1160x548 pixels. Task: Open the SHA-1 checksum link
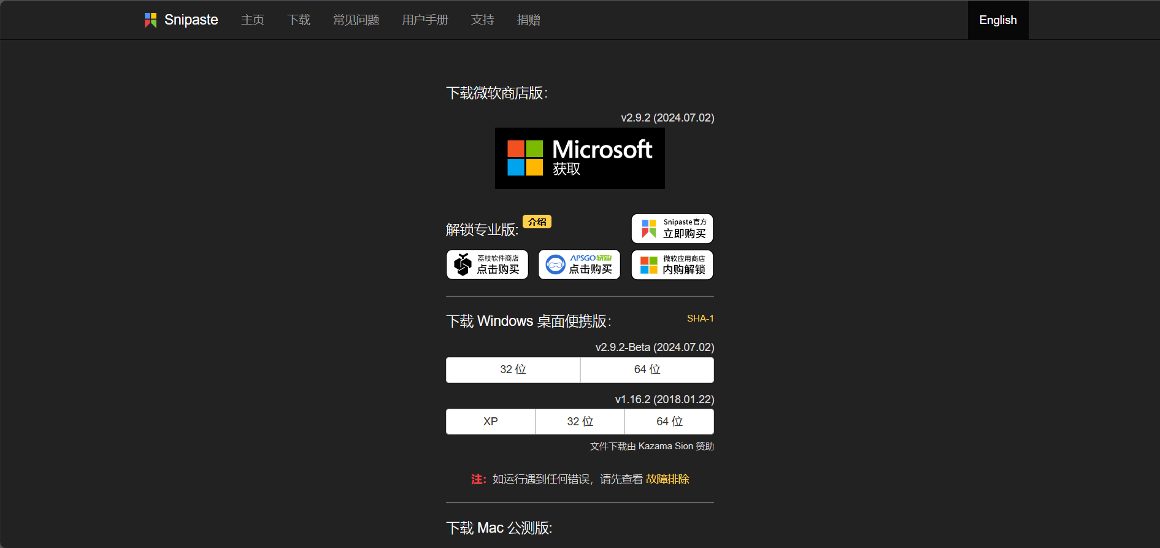coord(700,318)
